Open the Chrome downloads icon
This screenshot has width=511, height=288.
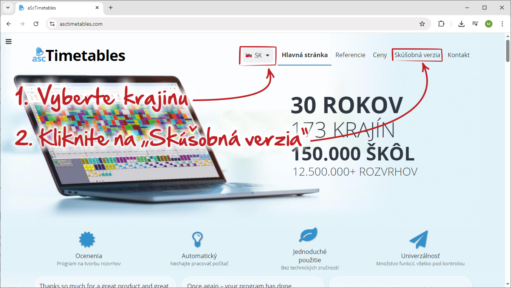pos(461,24)
